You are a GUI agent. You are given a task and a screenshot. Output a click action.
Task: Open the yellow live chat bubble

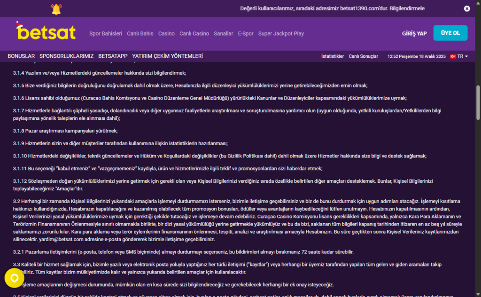[x=14, y=278]
